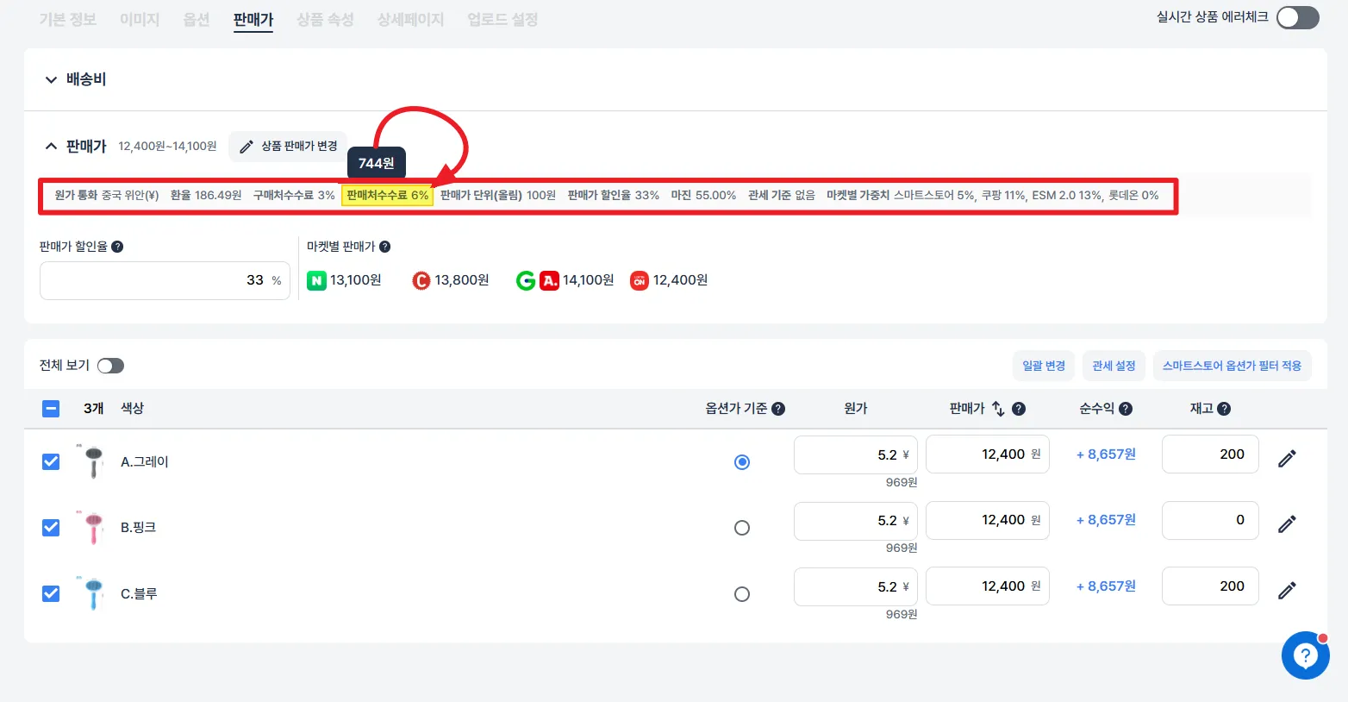
Task: Click the select-all checkbox above the color list
Action: point(51,408)
